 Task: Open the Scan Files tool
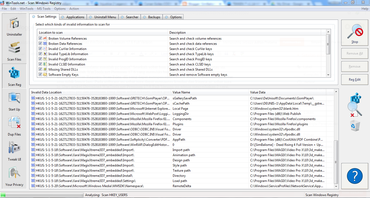14,51
